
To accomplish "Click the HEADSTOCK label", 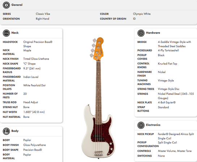I will click(x=10, y=42).
